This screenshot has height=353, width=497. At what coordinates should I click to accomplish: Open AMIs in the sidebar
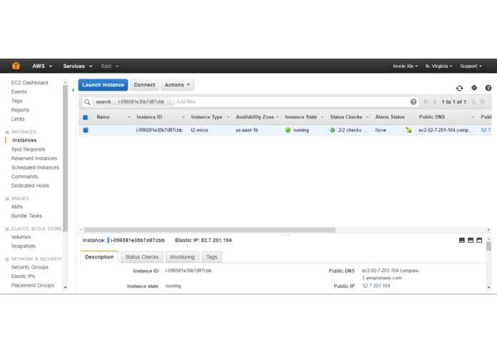(x=16, y=207)
